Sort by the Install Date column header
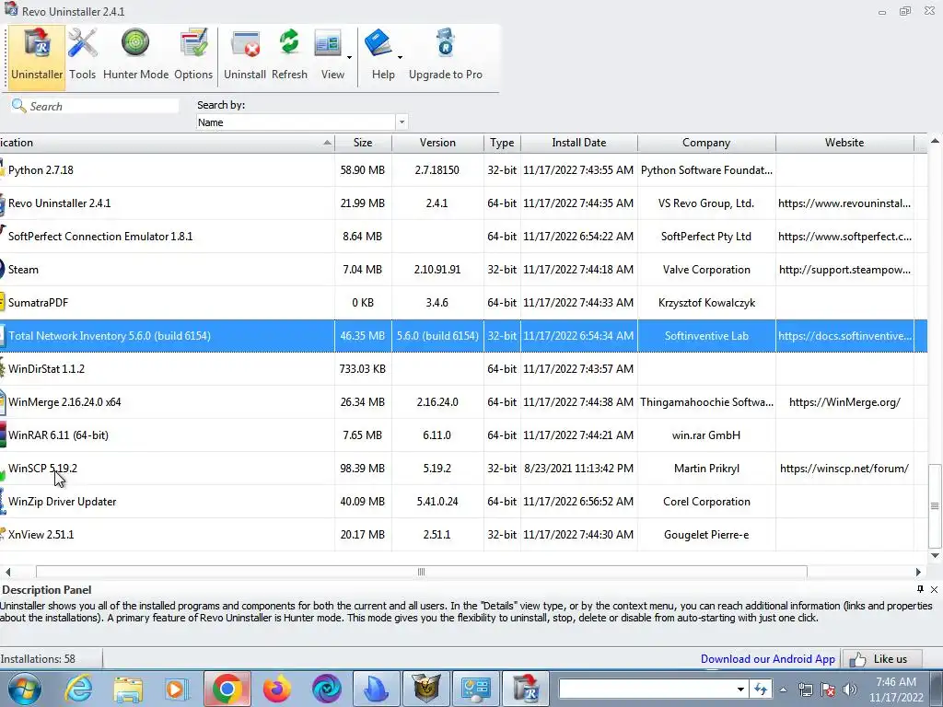The width and height of the screenshot is (943, 707). (x=578, y=143)
